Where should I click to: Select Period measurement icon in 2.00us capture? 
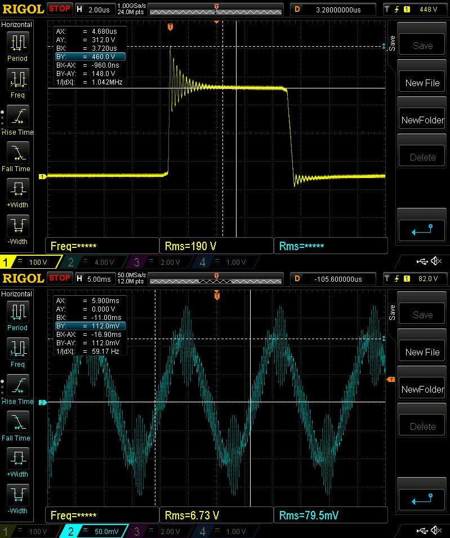18,43
